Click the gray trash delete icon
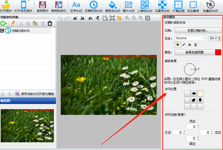 click(43, 23)
